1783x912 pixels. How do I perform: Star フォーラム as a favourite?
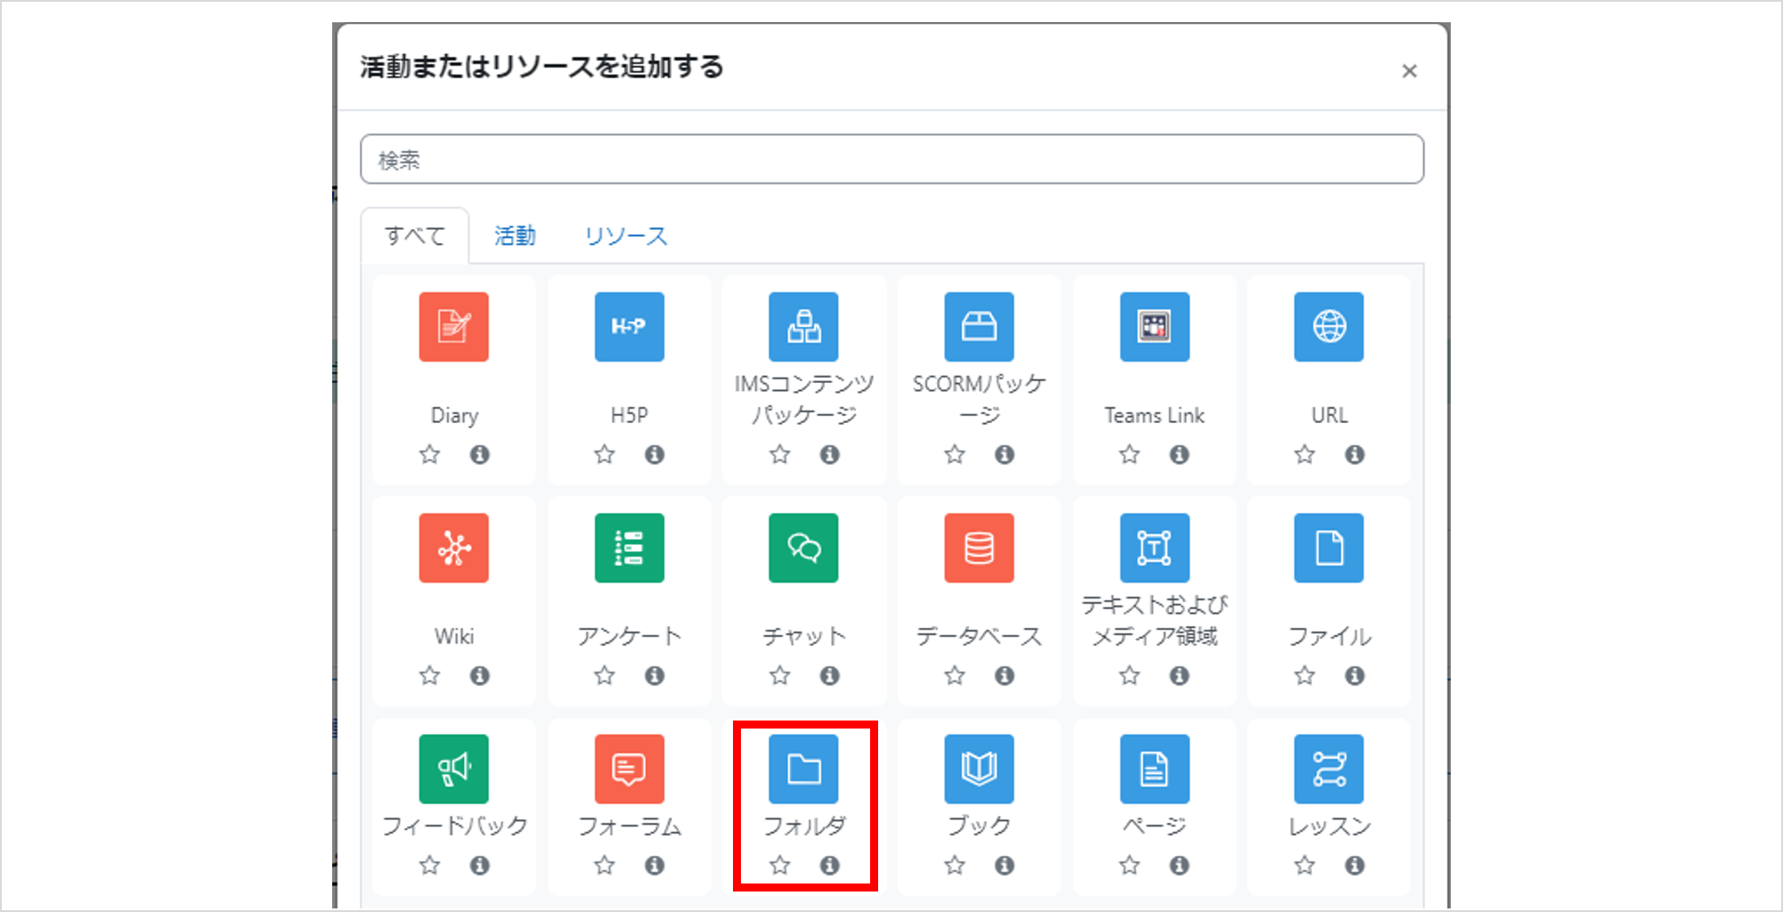click(x=605, y=865)
